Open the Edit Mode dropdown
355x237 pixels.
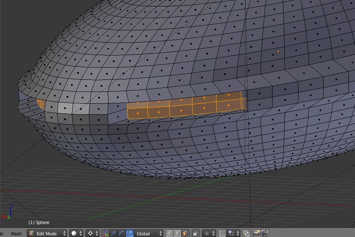point(47,233)
